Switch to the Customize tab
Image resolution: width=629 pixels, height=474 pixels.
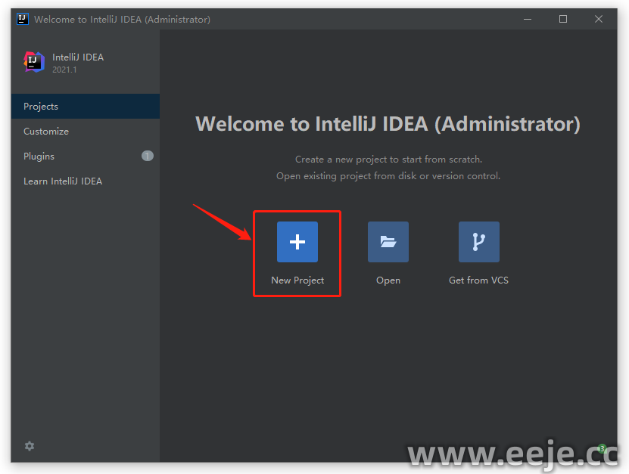(46, 132)
